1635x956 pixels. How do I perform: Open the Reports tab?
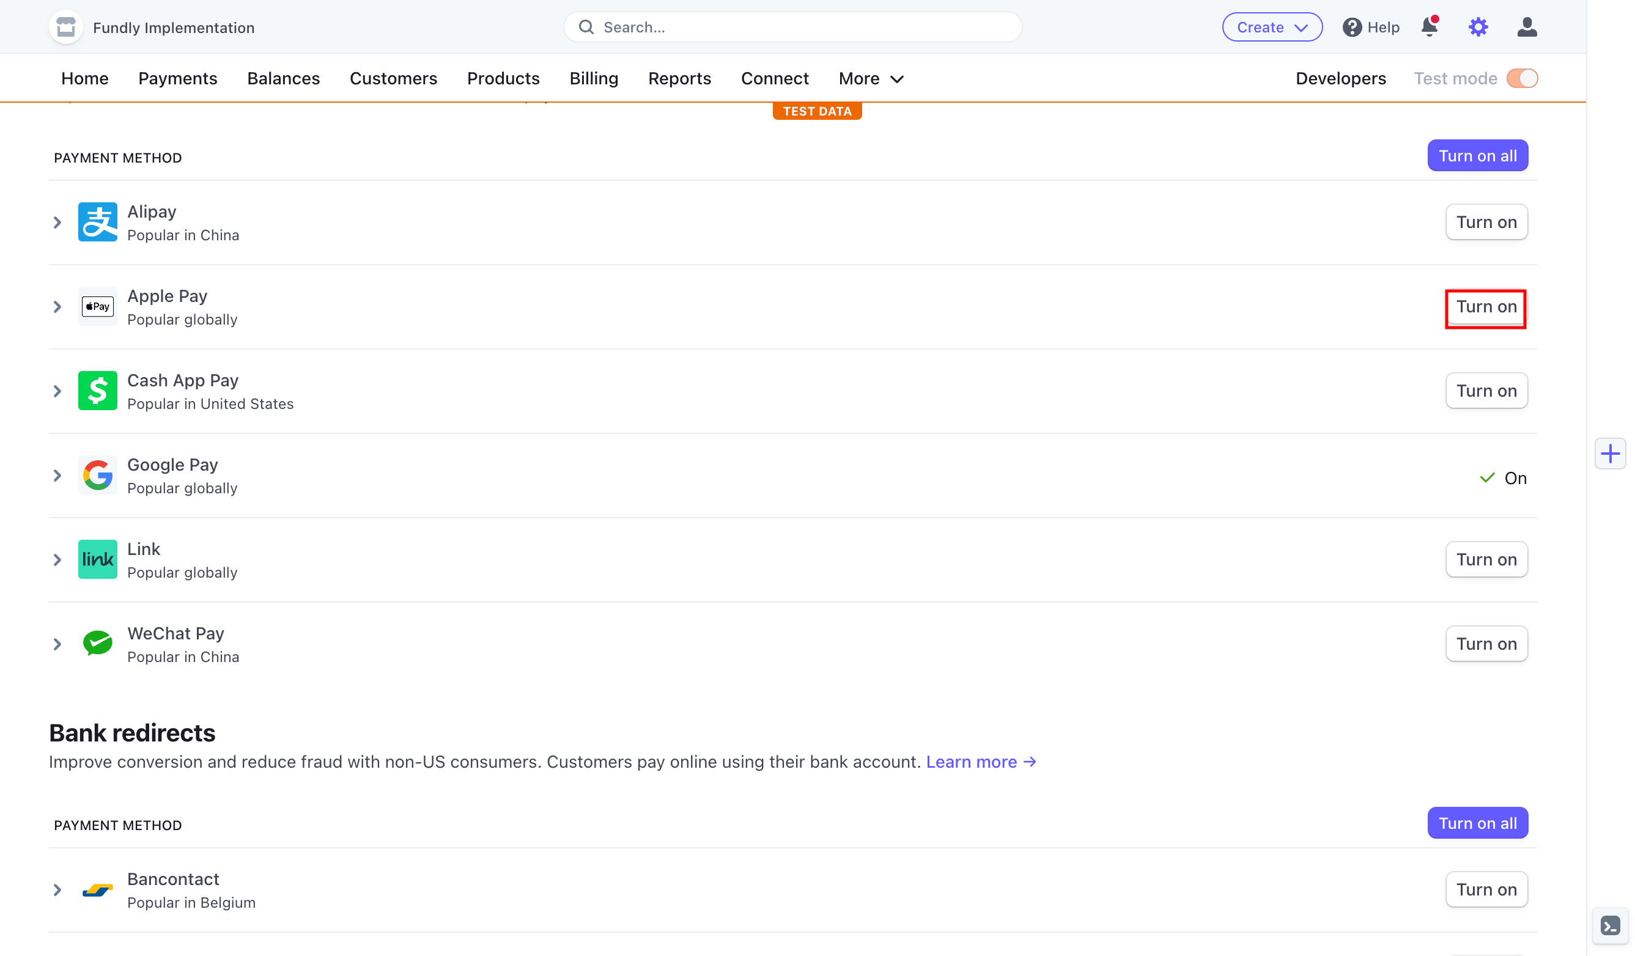click(x=679, y=78)
